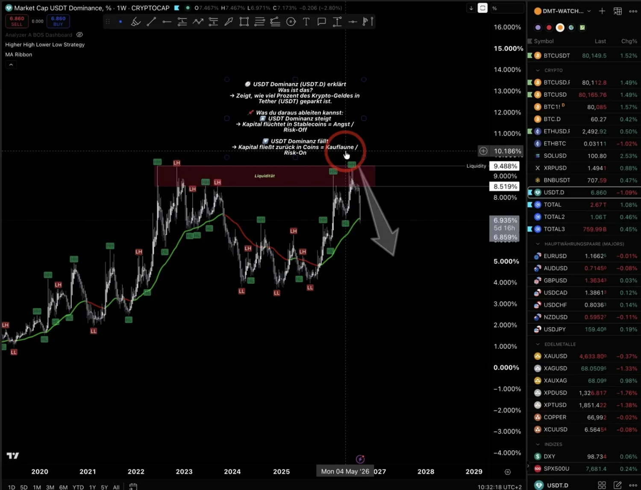Image resolution: width=641 pixels, height=490 pixels.
Task: Open the USDT.D details grid view icon
Action: pyautogui.click(x=602, y=485)
